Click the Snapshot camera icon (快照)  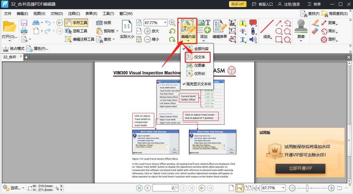point(99,23)
